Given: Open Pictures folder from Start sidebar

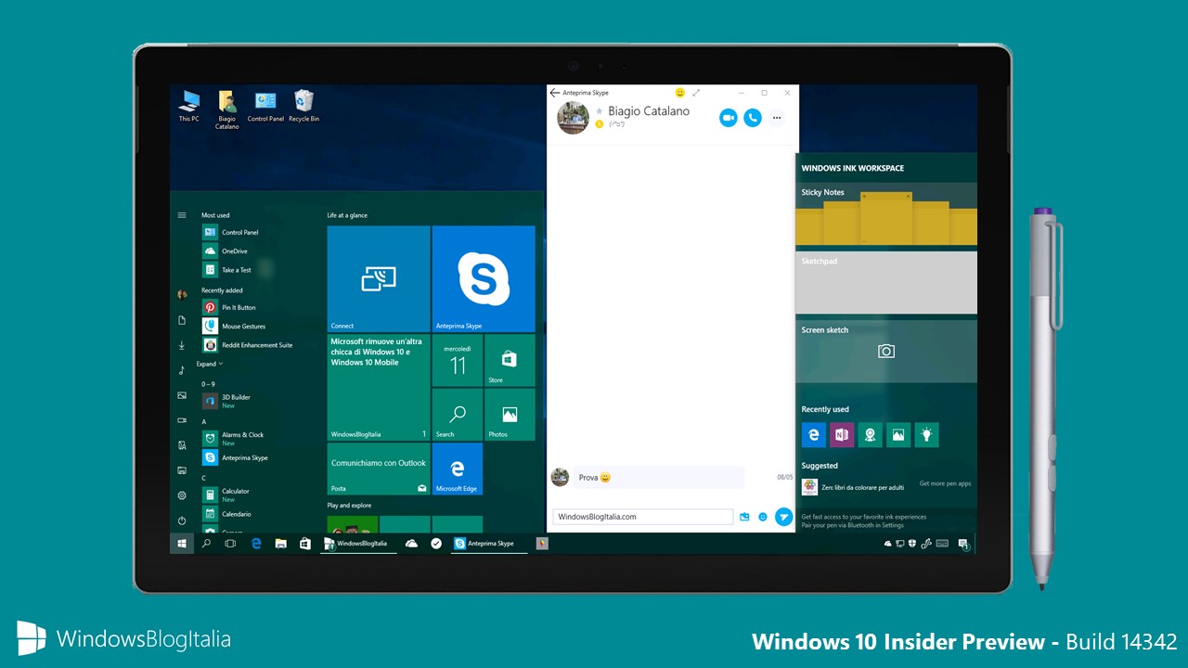Looking at the screenshot, I should point(182,395).
